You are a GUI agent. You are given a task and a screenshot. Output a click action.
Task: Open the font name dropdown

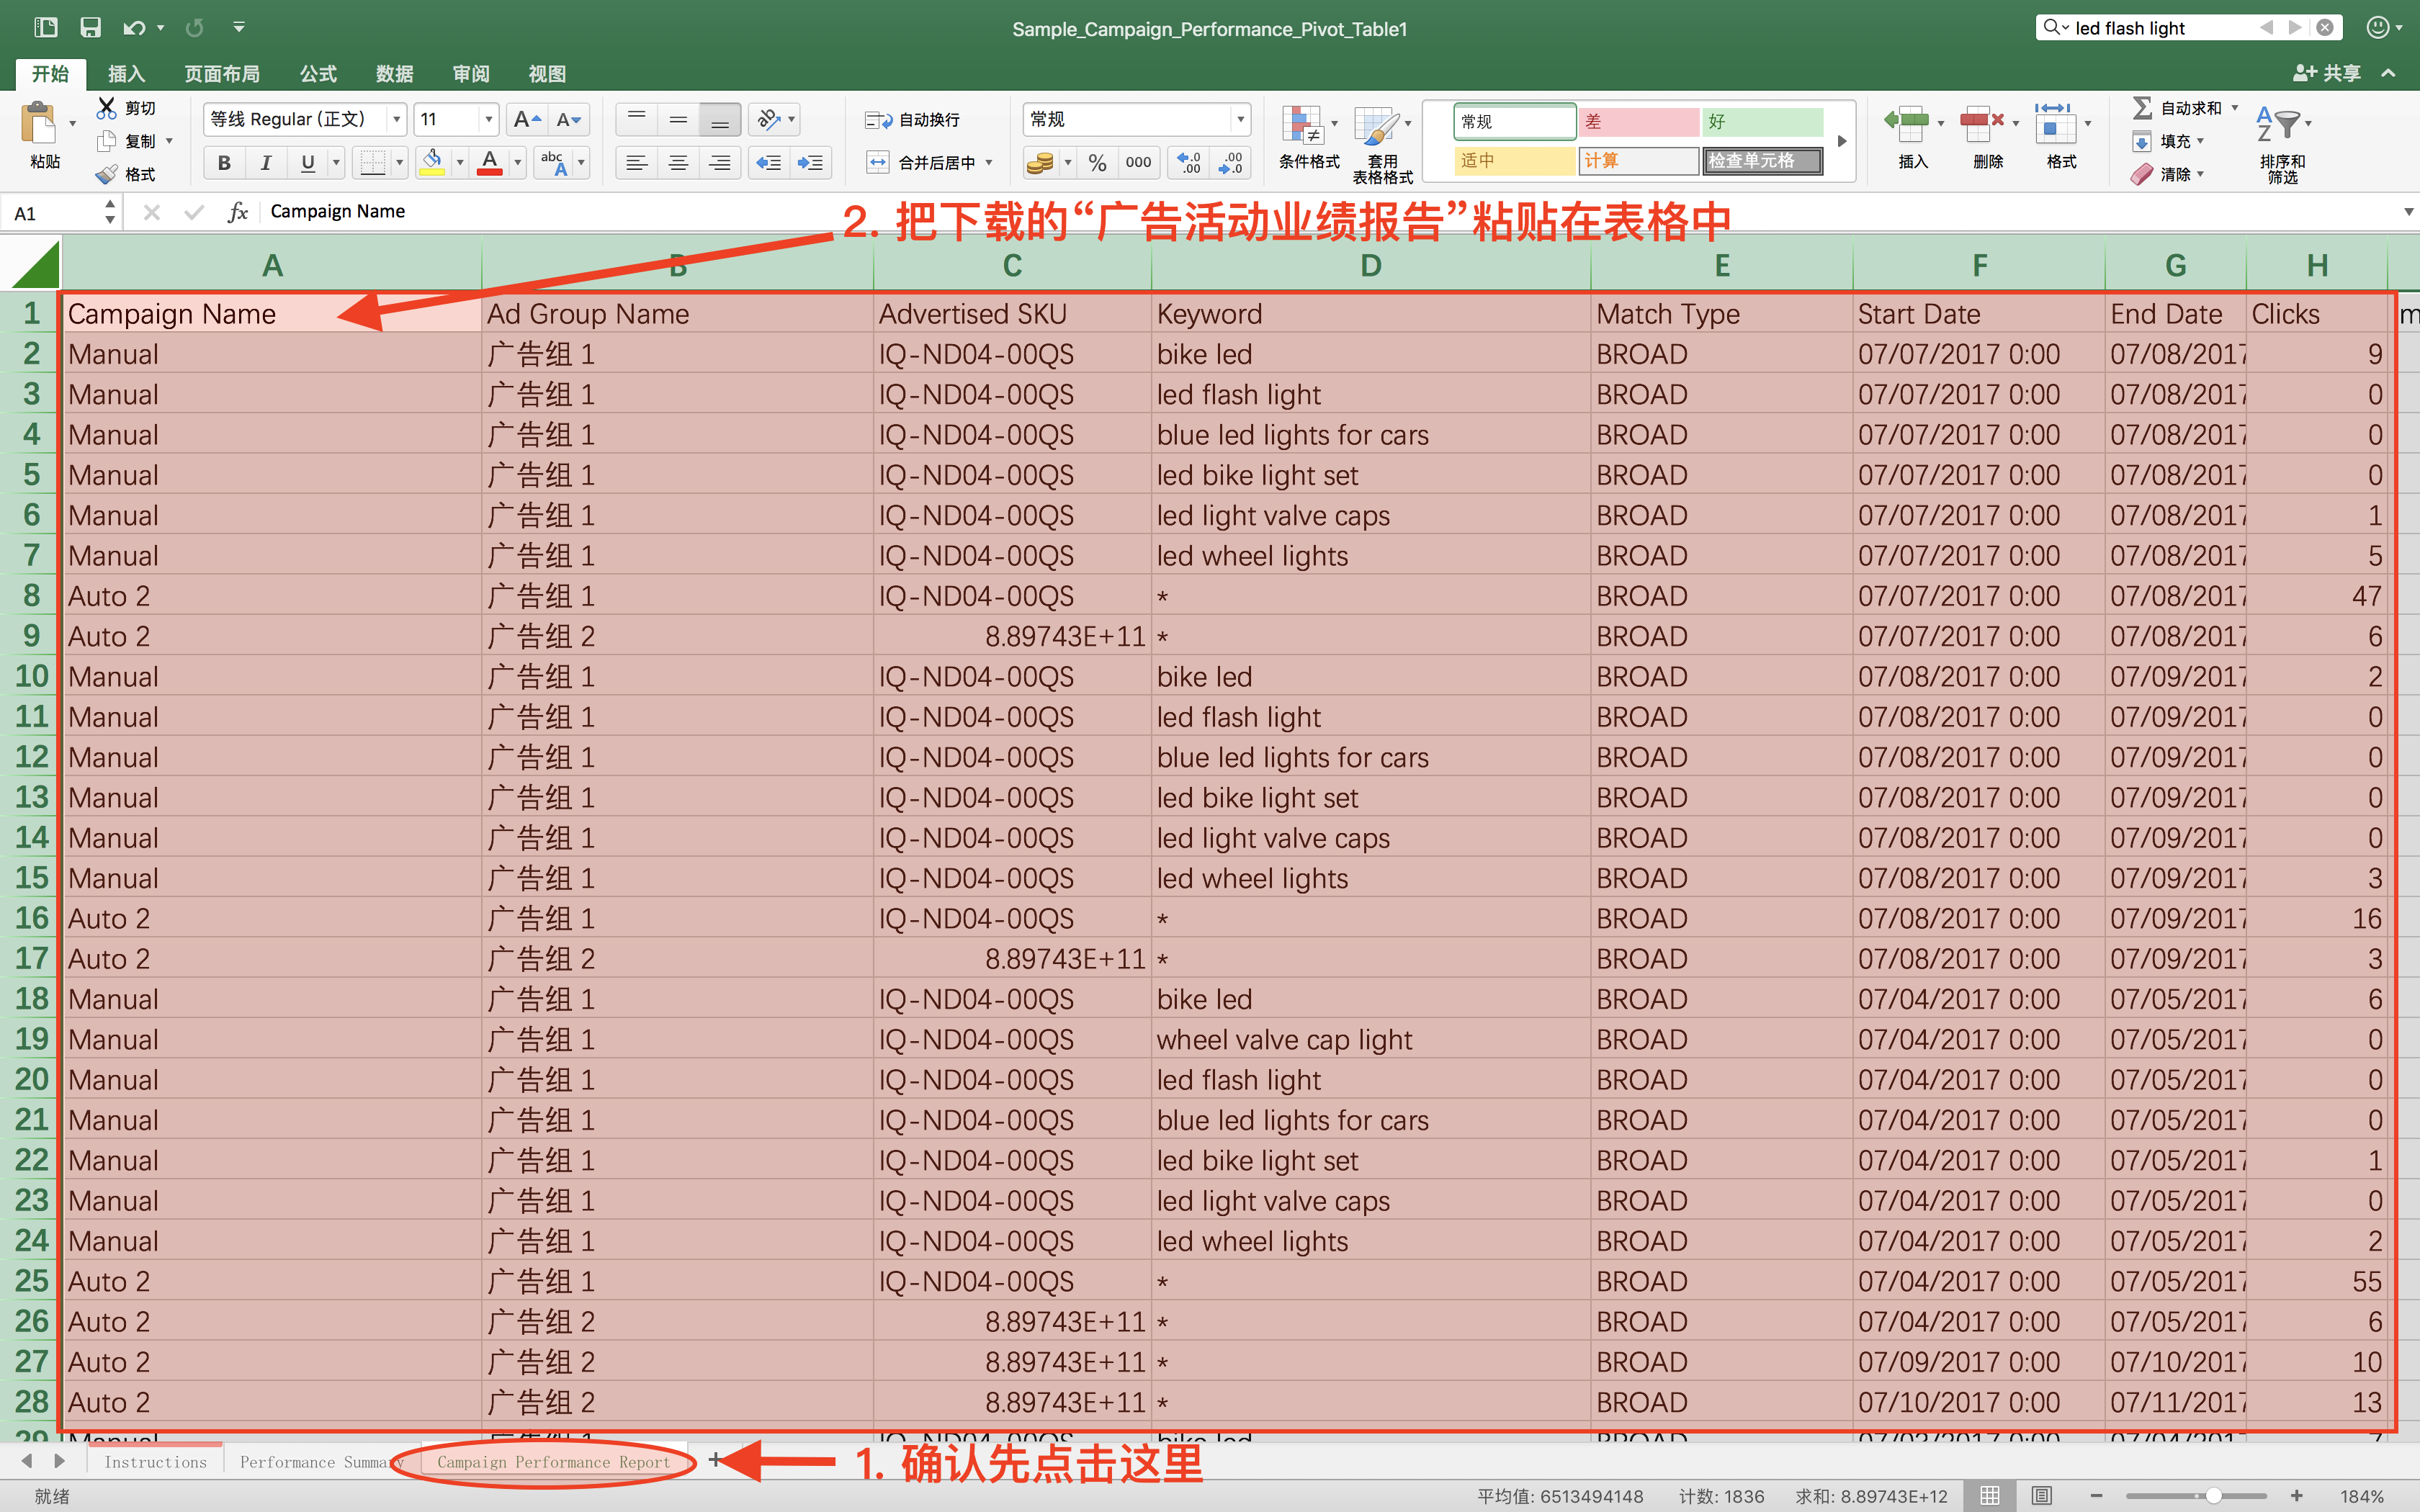click(396, 120)
